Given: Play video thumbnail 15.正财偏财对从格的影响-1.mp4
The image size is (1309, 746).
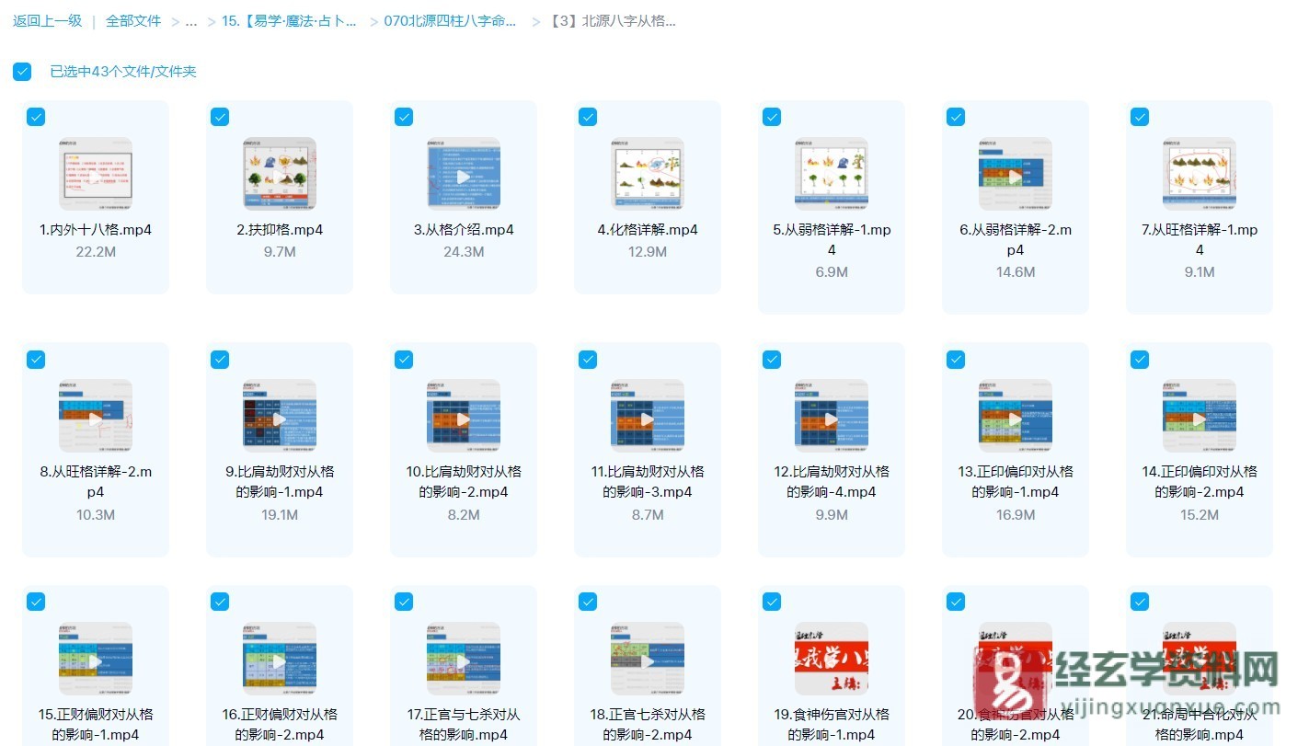Looking at the screenshot, I should 96,659.
